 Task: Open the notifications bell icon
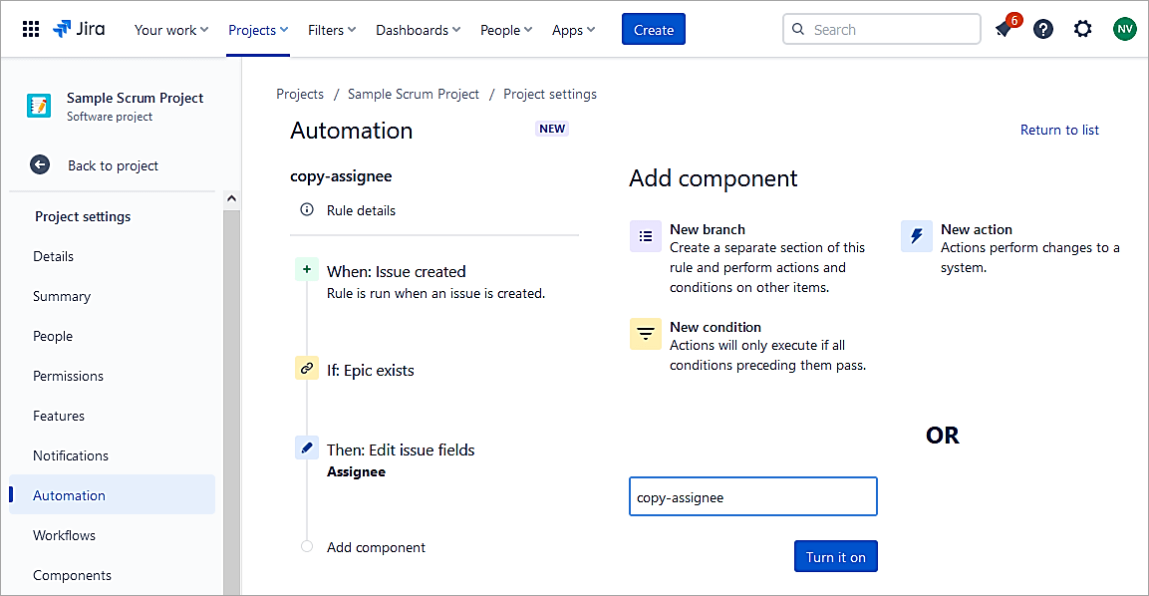[1004, 30]
